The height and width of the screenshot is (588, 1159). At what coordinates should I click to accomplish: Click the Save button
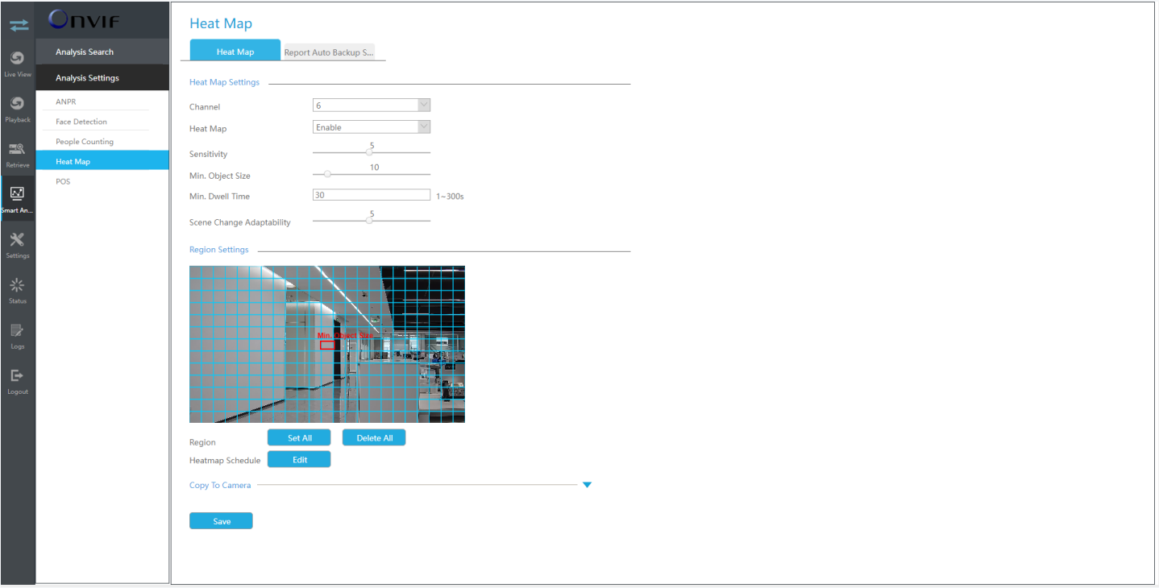(221, 521)
